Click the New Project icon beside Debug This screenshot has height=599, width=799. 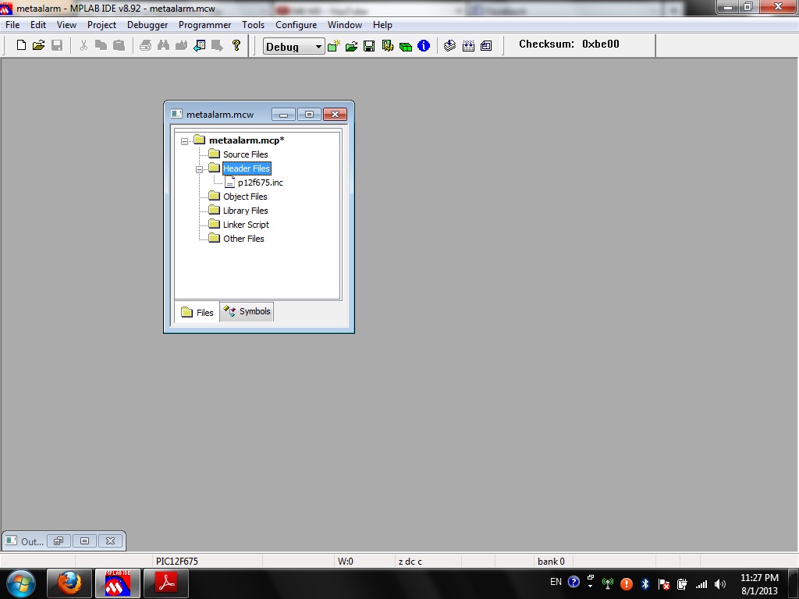point(334,46)
